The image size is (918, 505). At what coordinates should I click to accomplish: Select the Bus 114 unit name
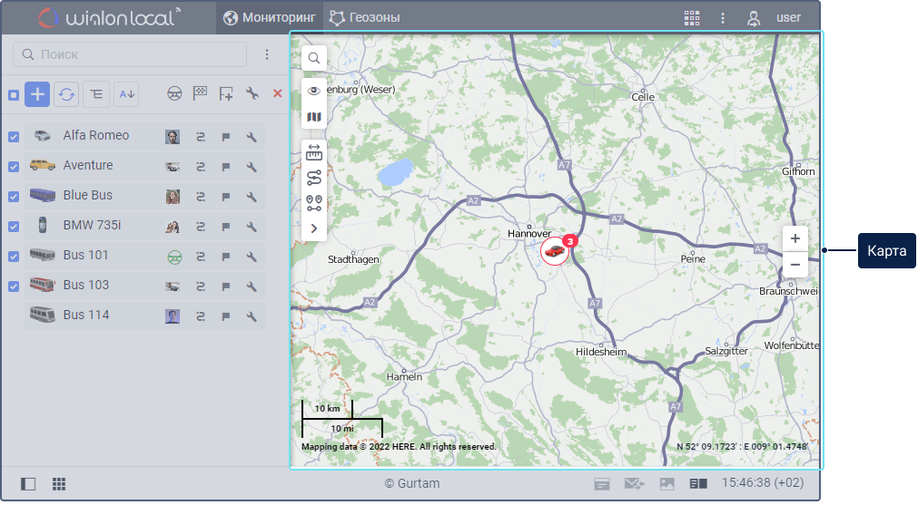[86, 315]
